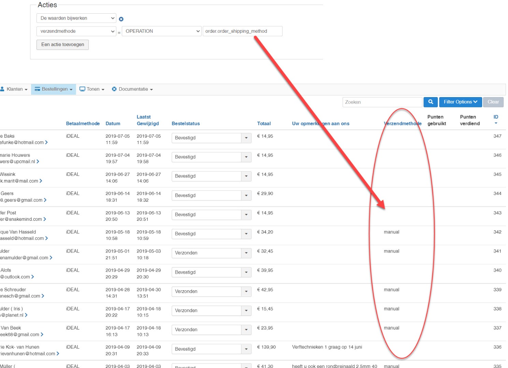Open customer arrow beside s@planet.nl

pos(26,315)
